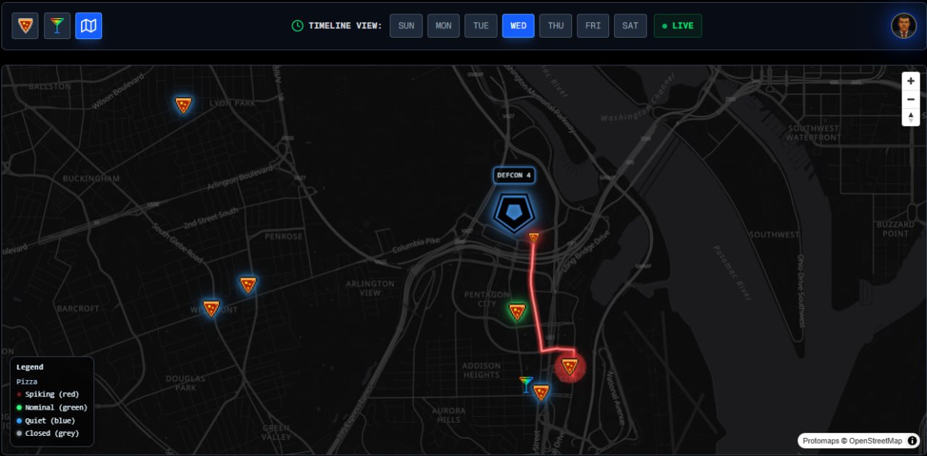Select the active map view icon
Image resolution: width=927 pixels, height=456 pixels.
[x=88, y=26]
